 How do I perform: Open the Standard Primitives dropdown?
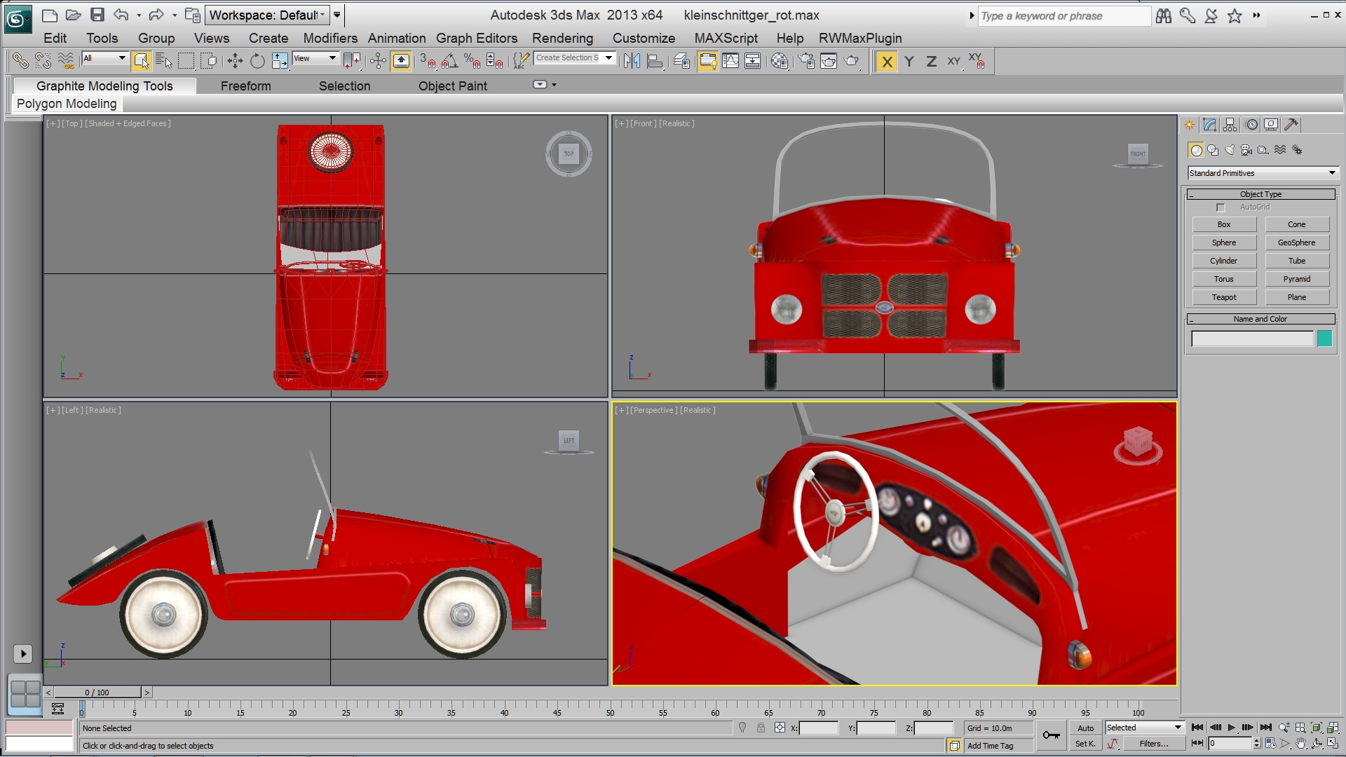[x=1263, y=173]
